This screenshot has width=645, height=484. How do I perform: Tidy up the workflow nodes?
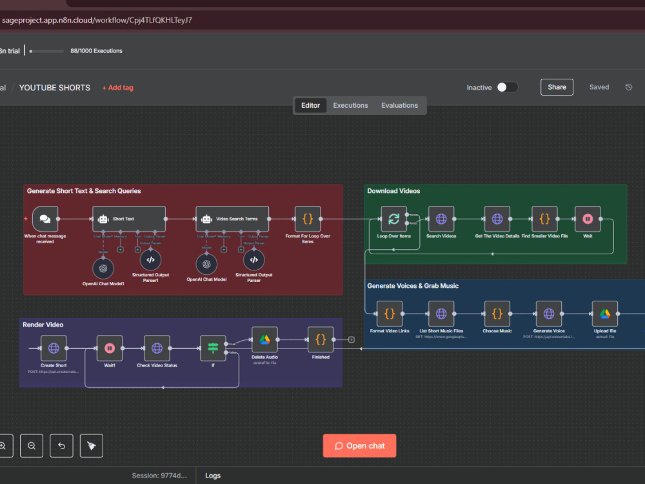tap(92, 446)
